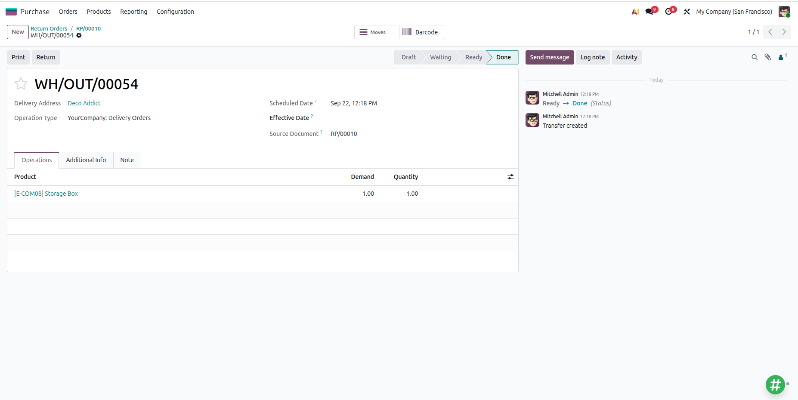This screenshot has width=798, height=400.
Task: Open the debug tools wrench icon
Action: (687, 12)
